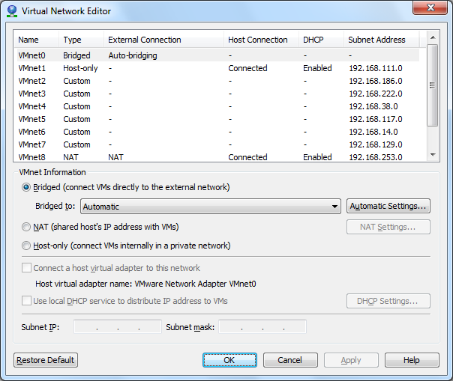Sort by the Type column header
This screenshot has height=381, width=453.
click(81, 40)
